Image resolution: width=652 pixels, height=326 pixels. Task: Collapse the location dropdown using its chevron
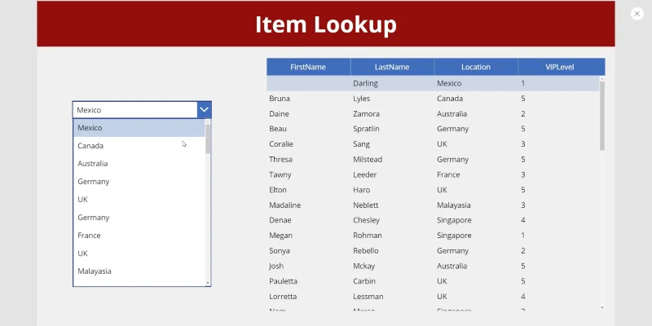coord(204,110)
